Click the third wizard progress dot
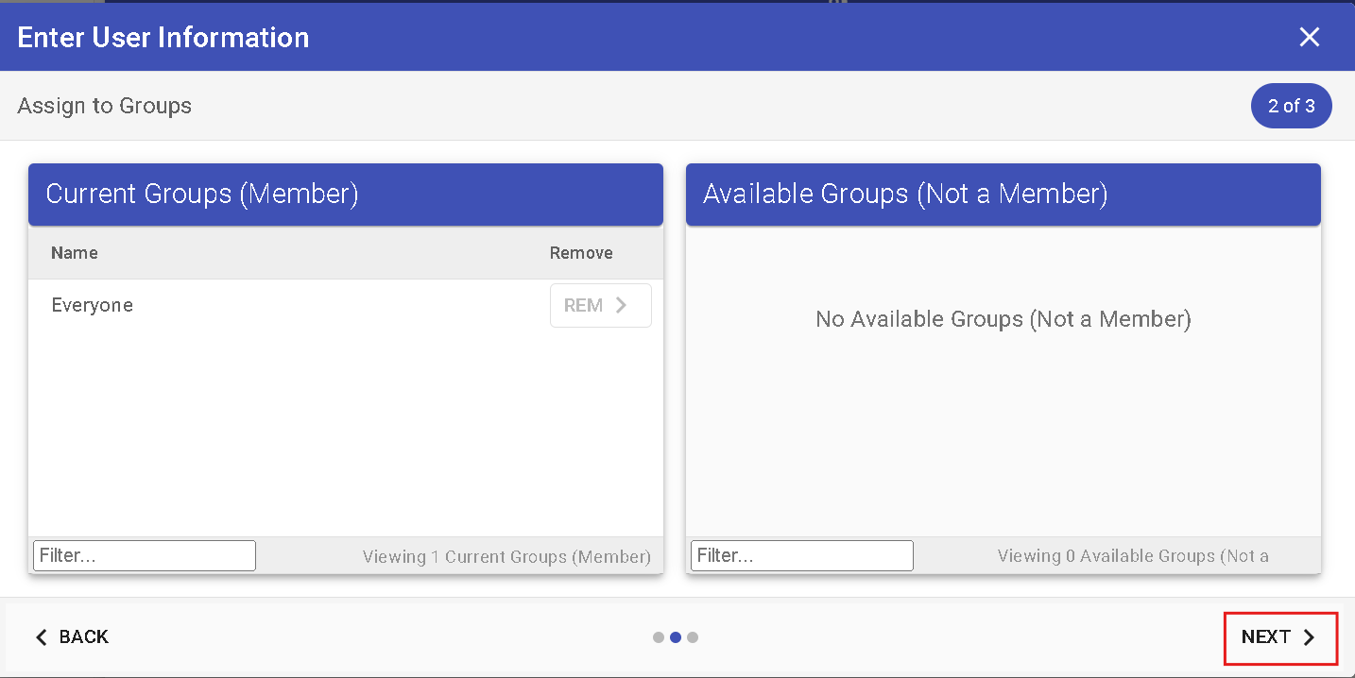 tap(693, 637)
